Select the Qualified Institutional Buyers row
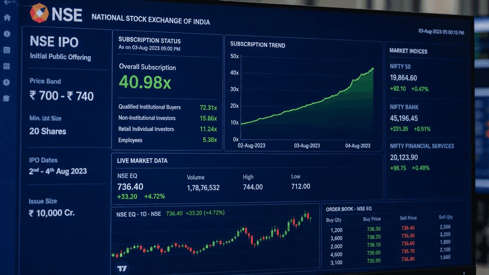The image size is (489, 275). tap(167, 107)
